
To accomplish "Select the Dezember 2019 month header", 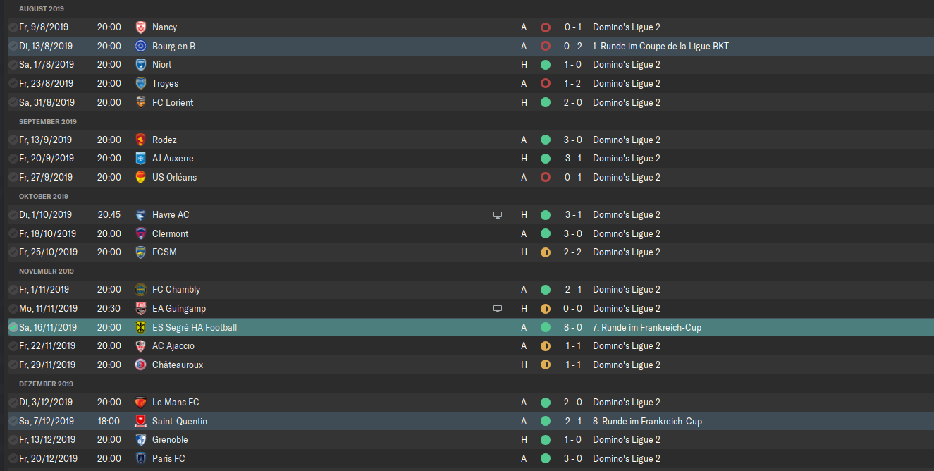I will click(46, 384).
